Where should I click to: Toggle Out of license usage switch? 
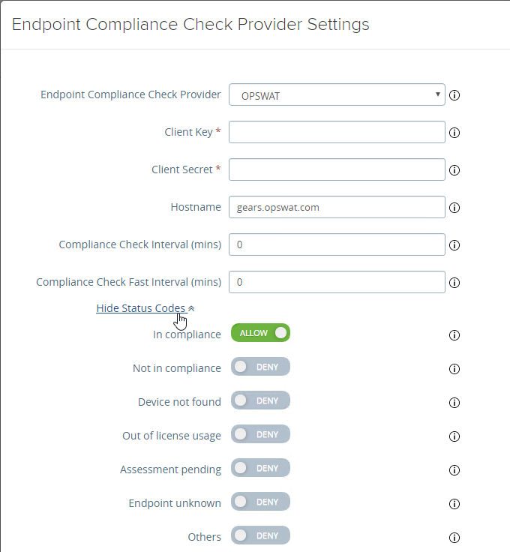coord(260,434)
